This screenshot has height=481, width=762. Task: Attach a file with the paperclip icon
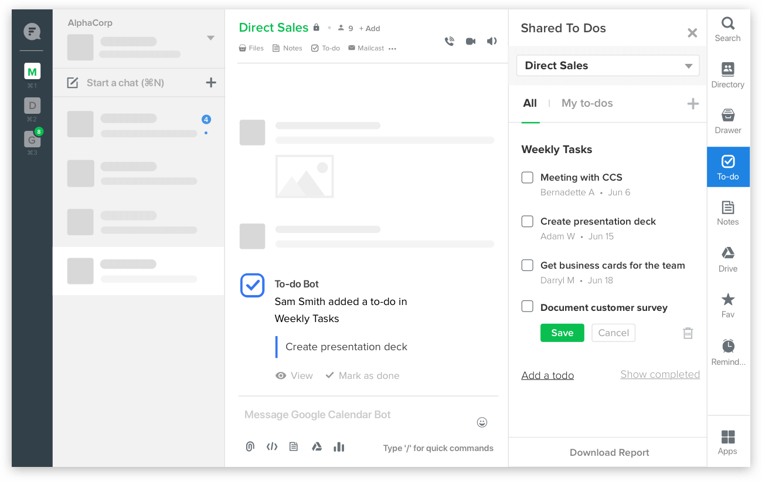tap(250, 447)
